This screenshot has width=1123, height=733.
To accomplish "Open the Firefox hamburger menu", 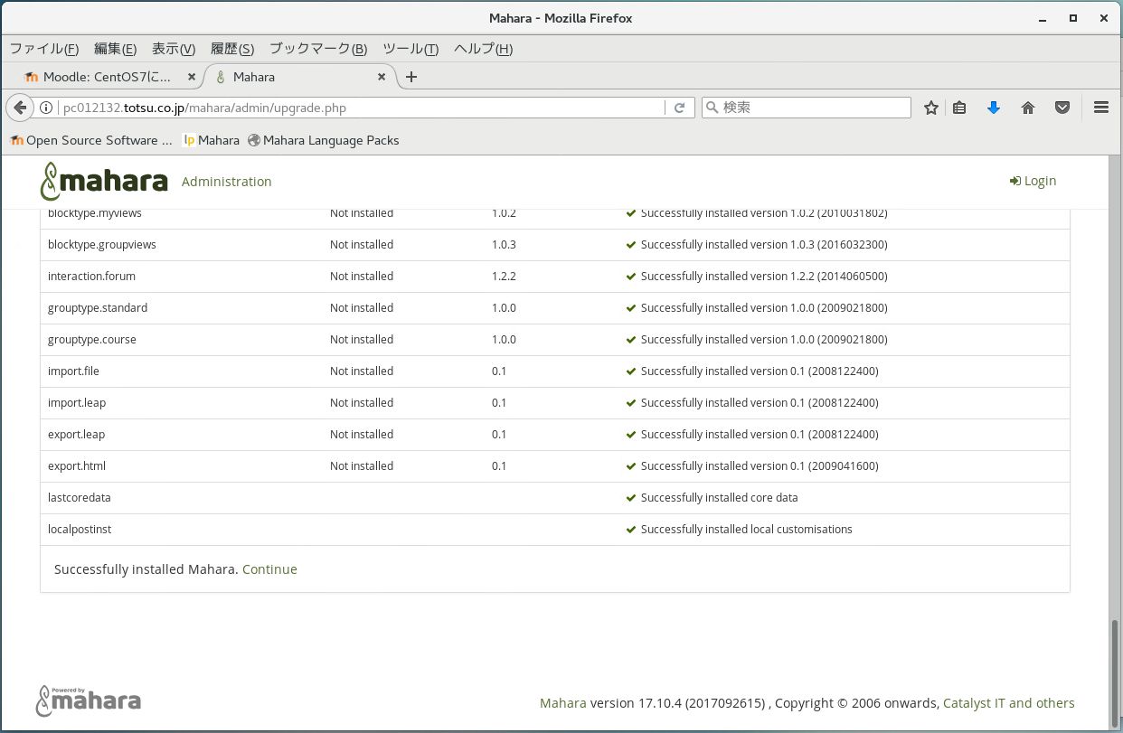I will coord(1101,108).
